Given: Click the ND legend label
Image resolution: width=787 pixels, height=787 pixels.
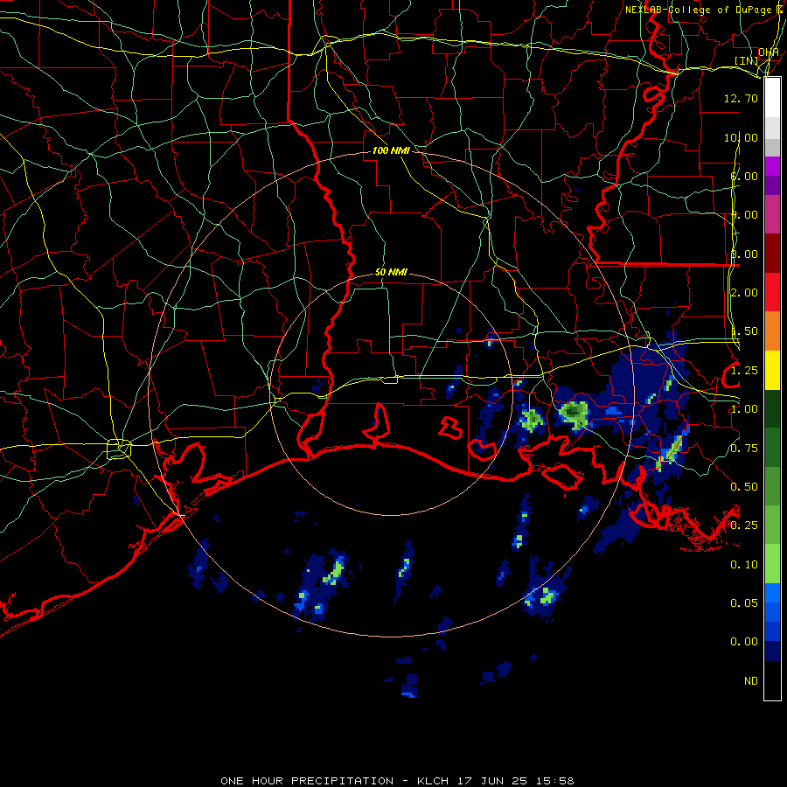Looking at the screenshot, I should (751, 681).
